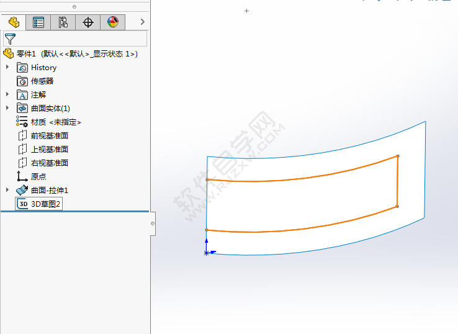Select the History label
The width and height of the screenshot is (458, 334).
(x=44, y=68)
